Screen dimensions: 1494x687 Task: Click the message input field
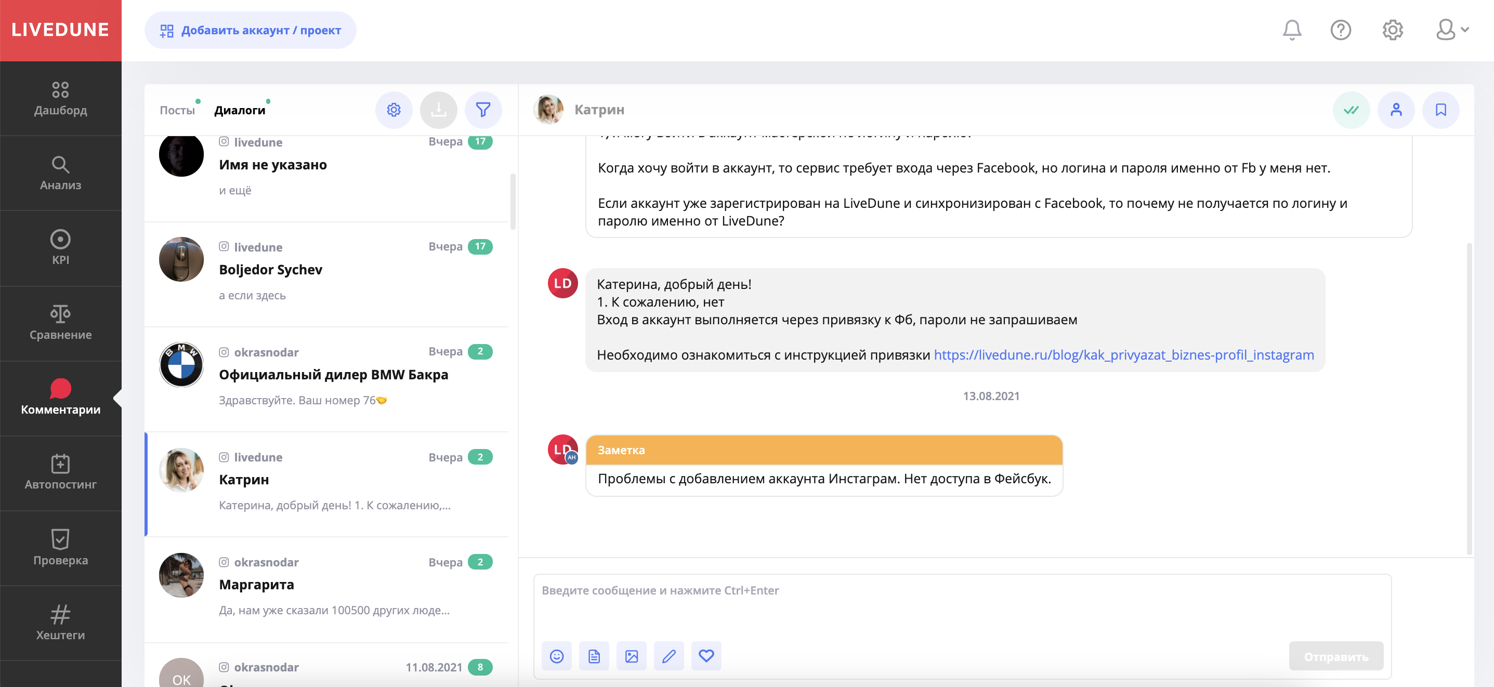point(962,605)
